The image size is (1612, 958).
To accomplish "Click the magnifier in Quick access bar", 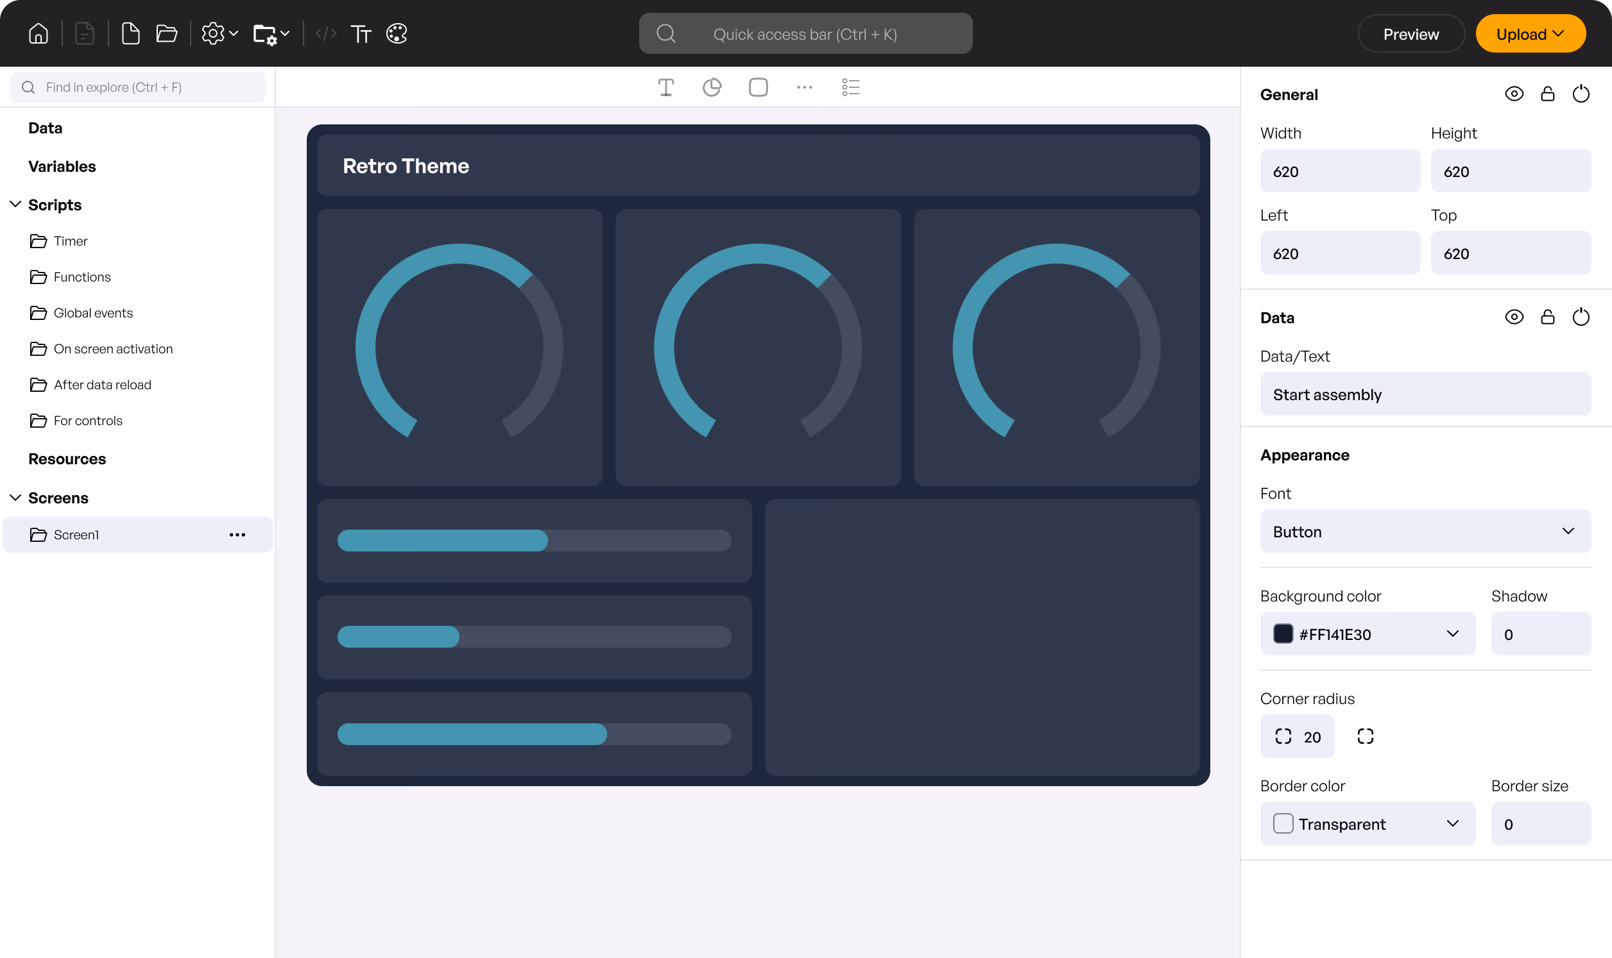I will [x=666, y=33].
